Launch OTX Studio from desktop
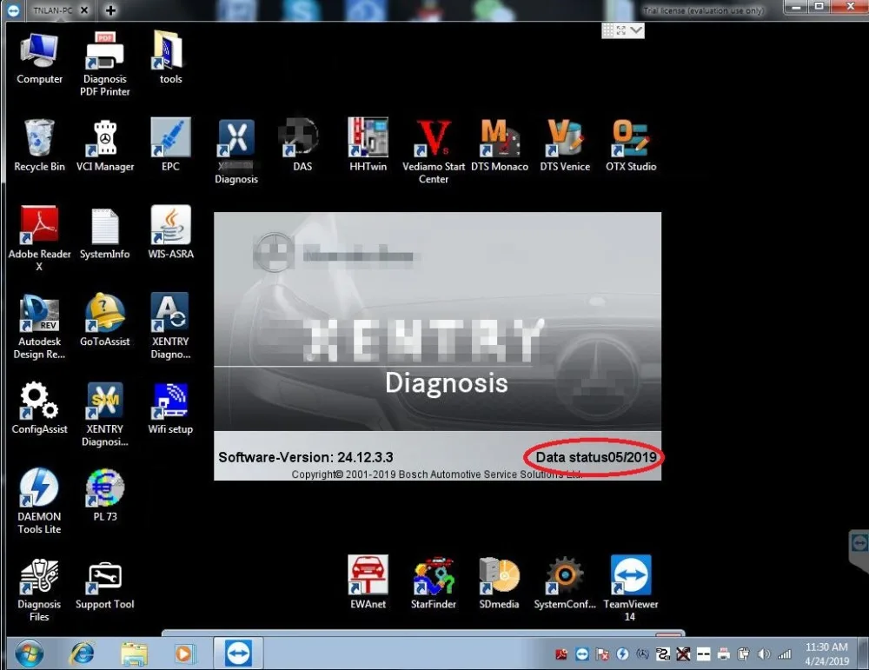 tap(631, 145)
